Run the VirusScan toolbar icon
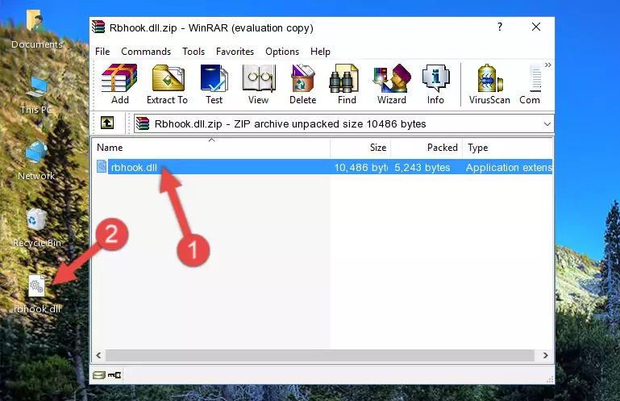The image size is (620, 401). pyautogui.click(x=489, y=85)
